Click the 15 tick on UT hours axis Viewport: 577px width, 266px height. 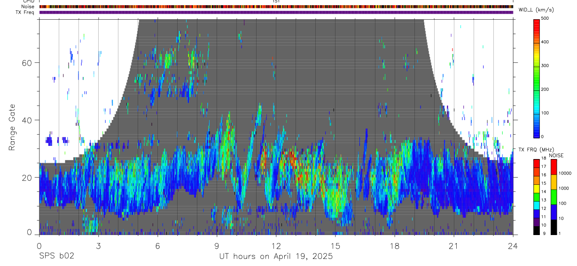point(335,246)
